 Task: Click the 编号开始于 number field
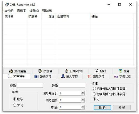point(70,93)
